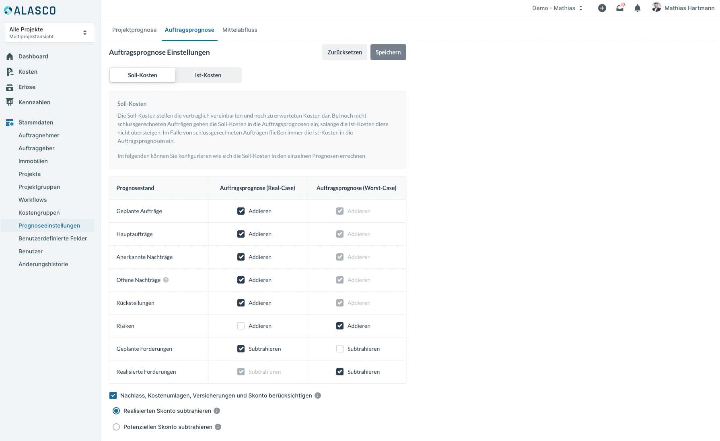The width and height of the screenshot is (720, 441).
Task: Click the Kosten sidebar icon
Action: pos(10,72)
